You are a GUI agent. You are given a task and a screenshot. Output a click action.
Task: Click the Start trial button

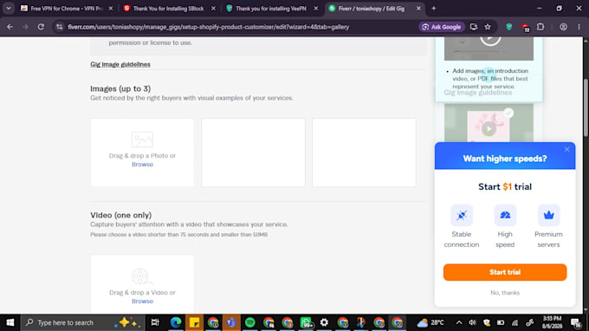point(505,272)
